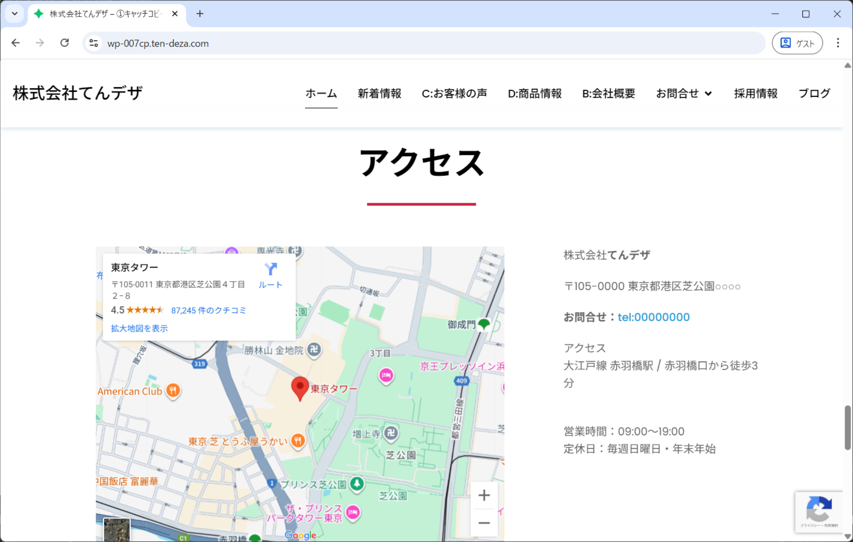This screenshot has width=853, height=542.
Task: Zoom in the map with plus button
Action: click(484, 495)
